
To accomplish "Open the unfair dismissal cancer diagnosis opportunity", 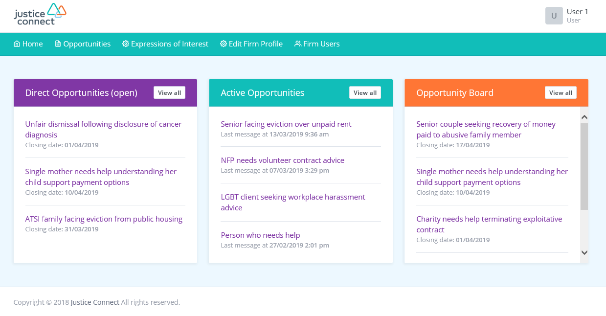I will (103, 129).
